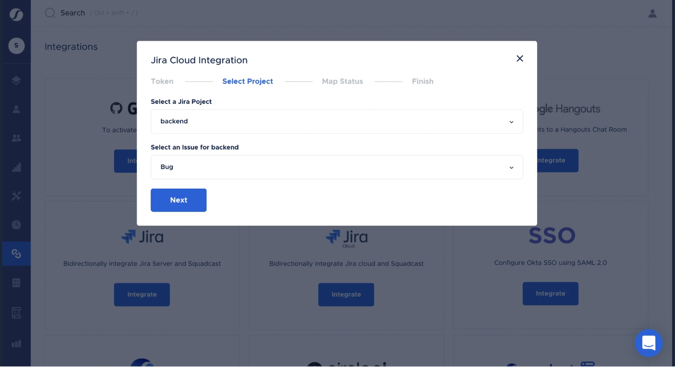Expand chevron of the Bug issue selector
Screen dimensions: 675x367
[511, 168]
